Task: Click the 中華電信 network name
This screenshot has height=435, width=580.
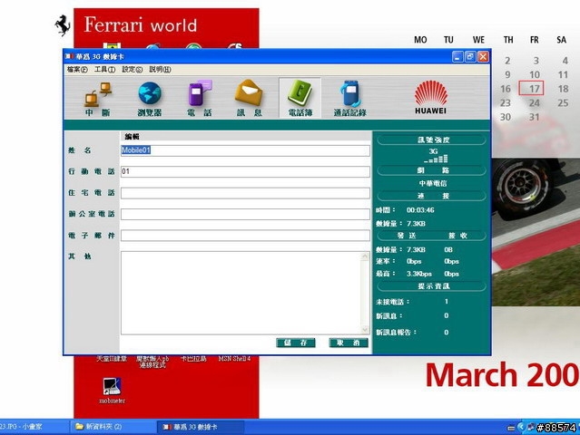Action: 433,183
